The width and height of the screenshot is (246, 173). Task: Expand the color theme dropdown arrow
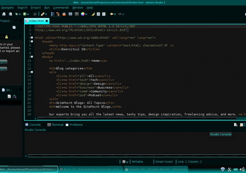point(86,14)
